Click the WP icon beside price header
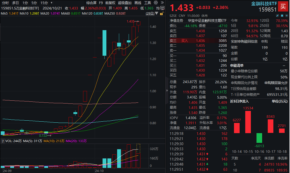Viewport: 290px width, 173px height. pos(162,8)
